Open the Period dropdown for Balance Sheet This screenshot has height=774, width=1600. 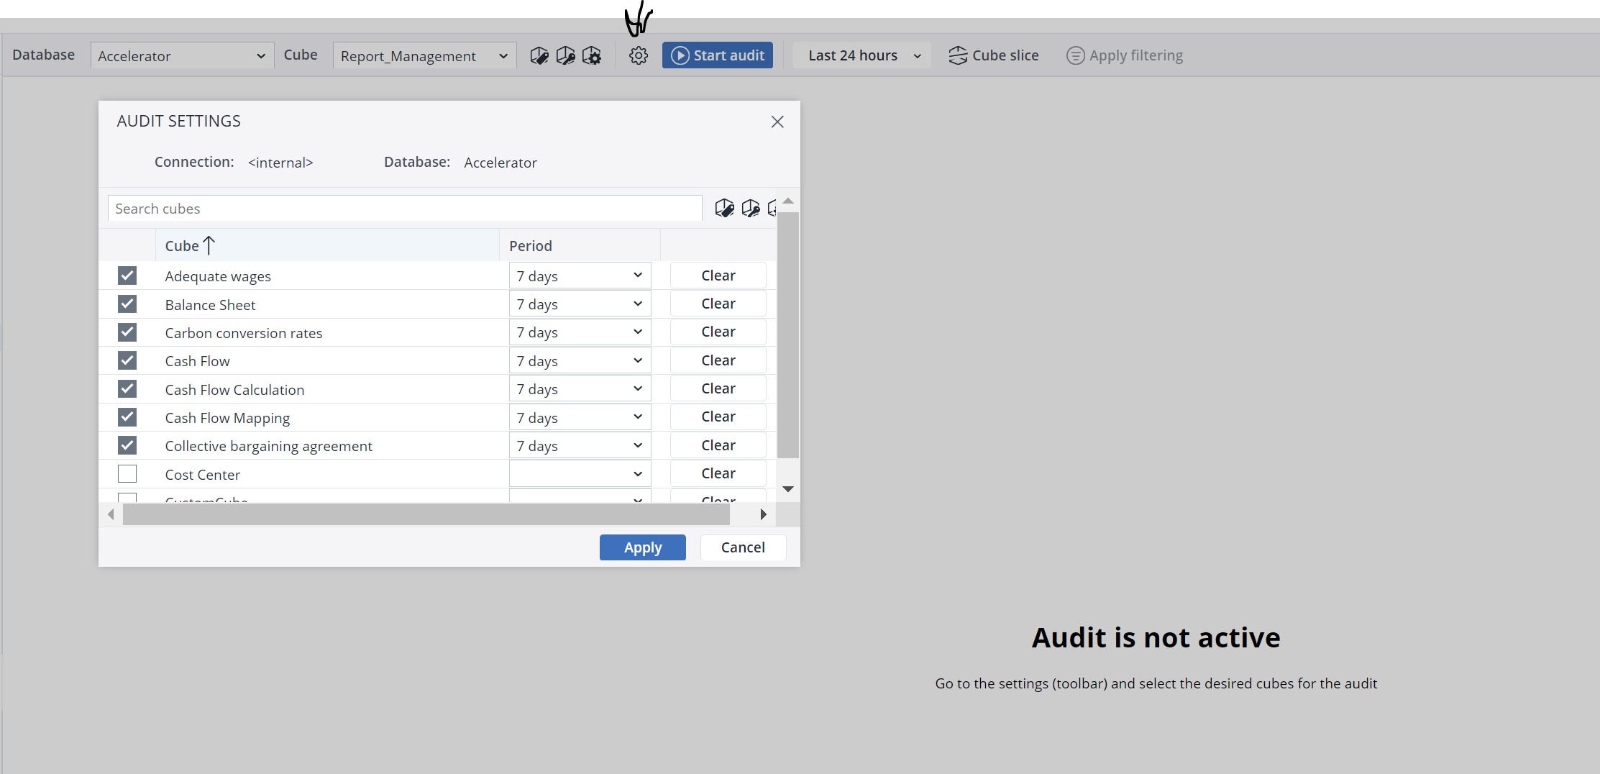click(580, 304)
